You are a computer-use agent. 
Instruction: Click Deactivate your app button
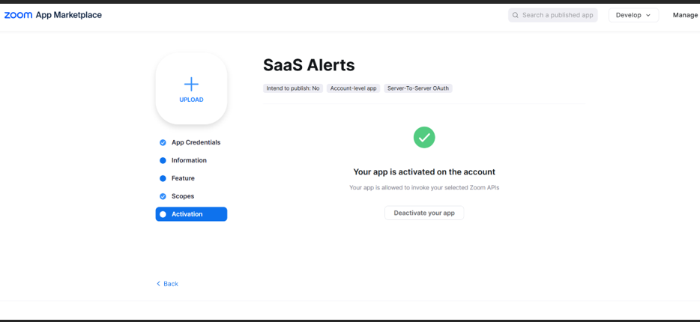[x=424, y=213]
